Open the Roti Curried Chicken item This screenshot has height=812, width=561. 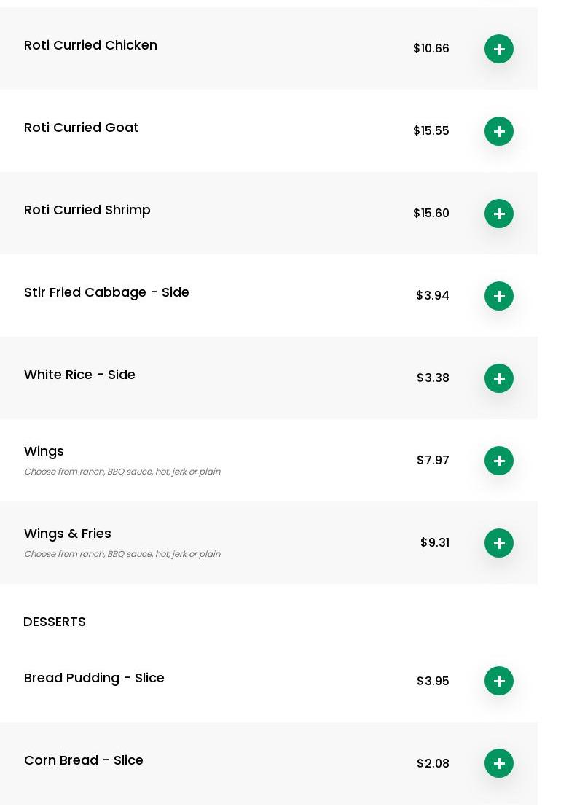tap(90, 45)
